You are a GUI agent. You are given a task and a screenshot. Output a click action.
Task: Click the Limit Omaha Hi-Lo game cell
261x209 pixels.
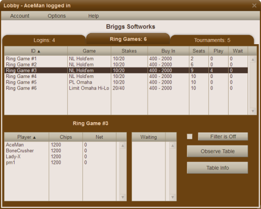pyautogui.click(x=89, y=88)
